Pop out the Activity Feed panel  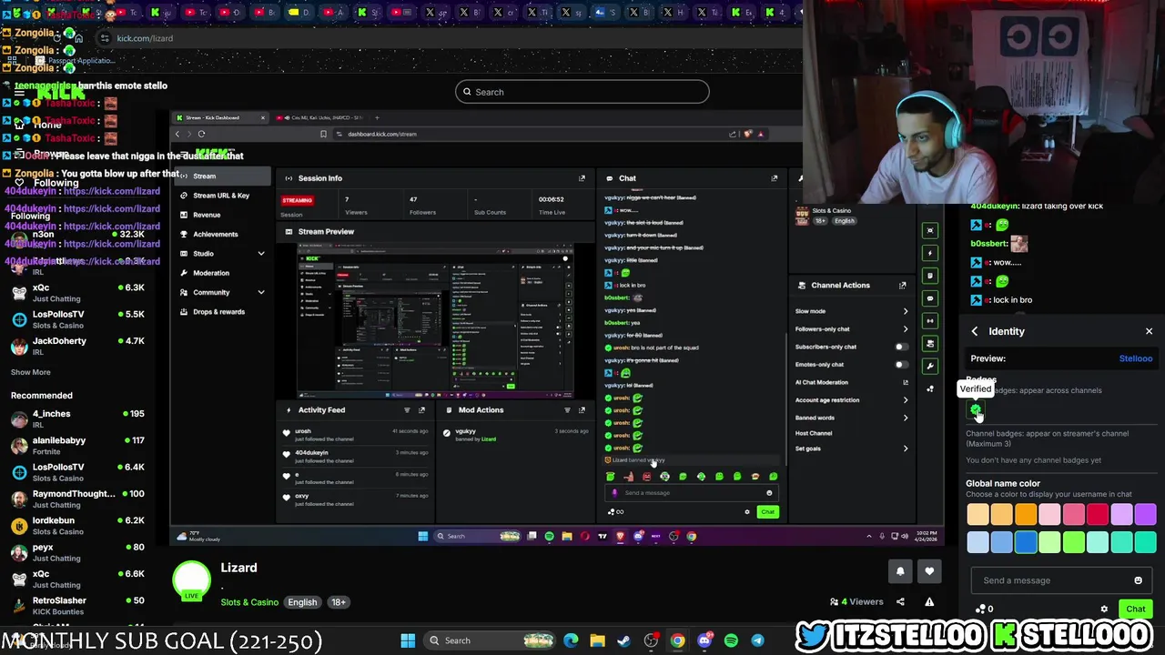point(421,410)
